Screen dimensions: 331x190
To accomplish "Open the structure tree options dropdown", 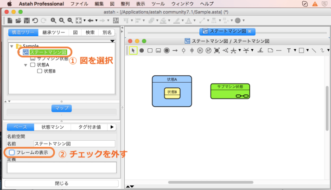I will [112, 41].
